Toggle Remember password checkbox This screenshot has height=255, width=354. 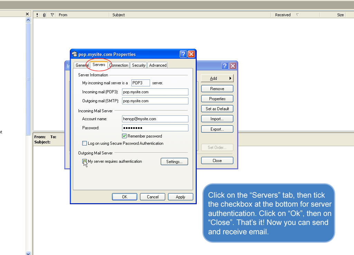pyautogui.click(x=124, y=136)
